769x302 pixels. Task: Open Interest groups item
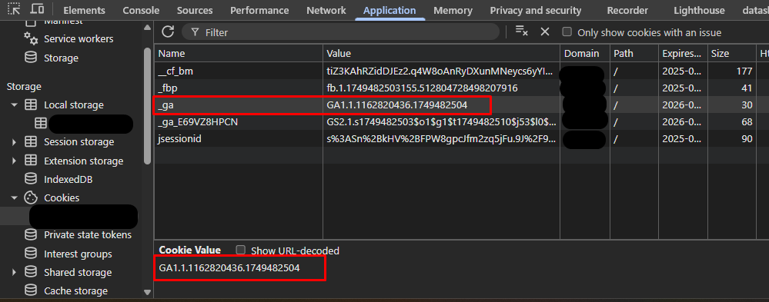coord(78,254)
